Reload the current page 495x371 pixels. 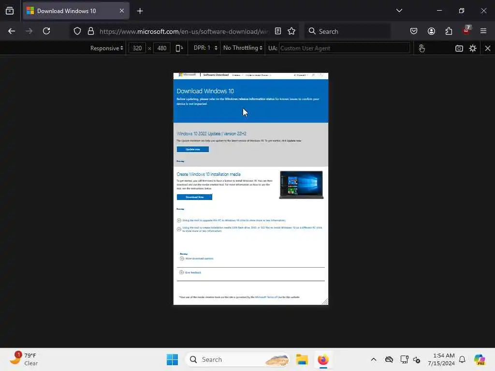[x=46, y=31]
